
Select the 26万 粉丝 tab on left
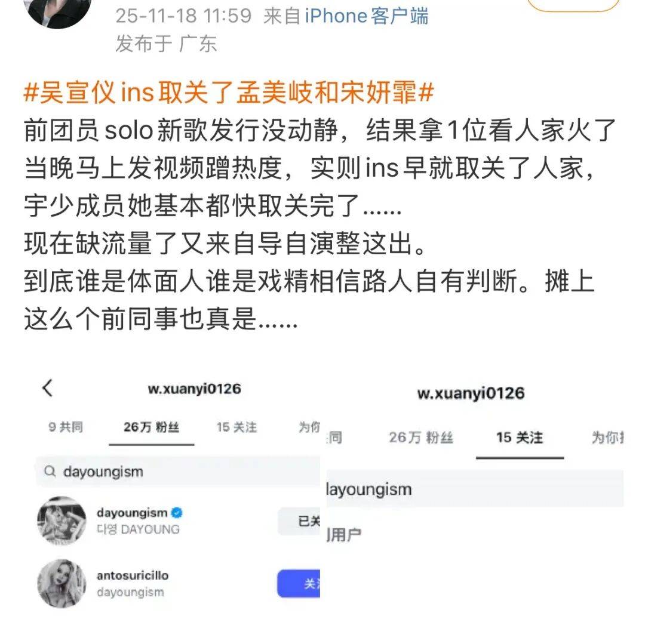pos(151,427)
